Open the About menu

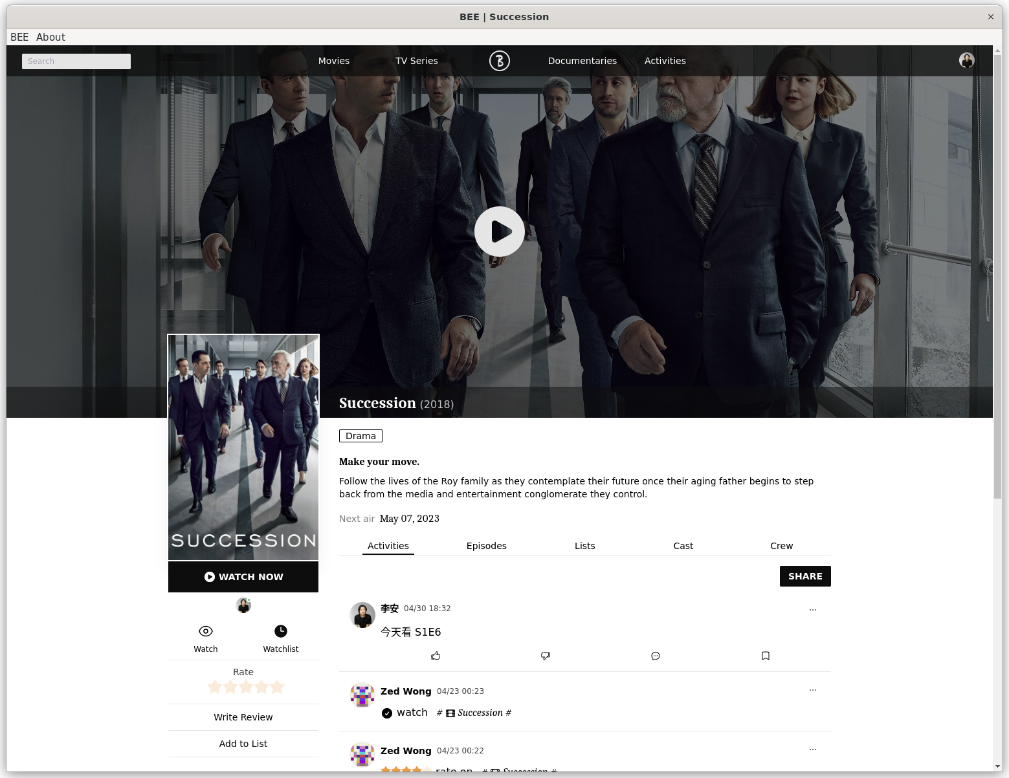tap(50, 37)
